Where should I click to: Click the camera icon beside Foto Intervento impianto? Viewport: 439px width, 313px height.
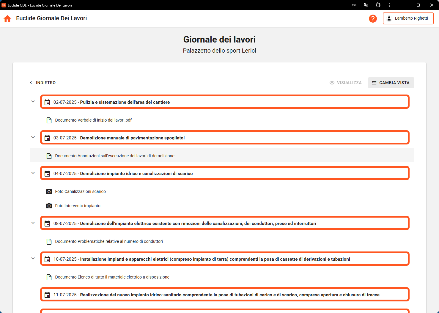coord(49,206)
